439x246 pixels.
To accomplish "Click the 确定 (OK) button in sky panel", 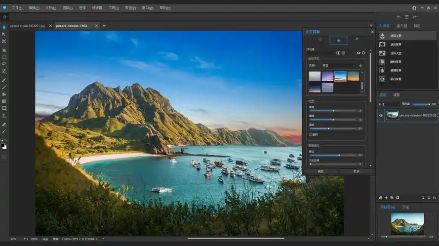I will click(321, 171).
